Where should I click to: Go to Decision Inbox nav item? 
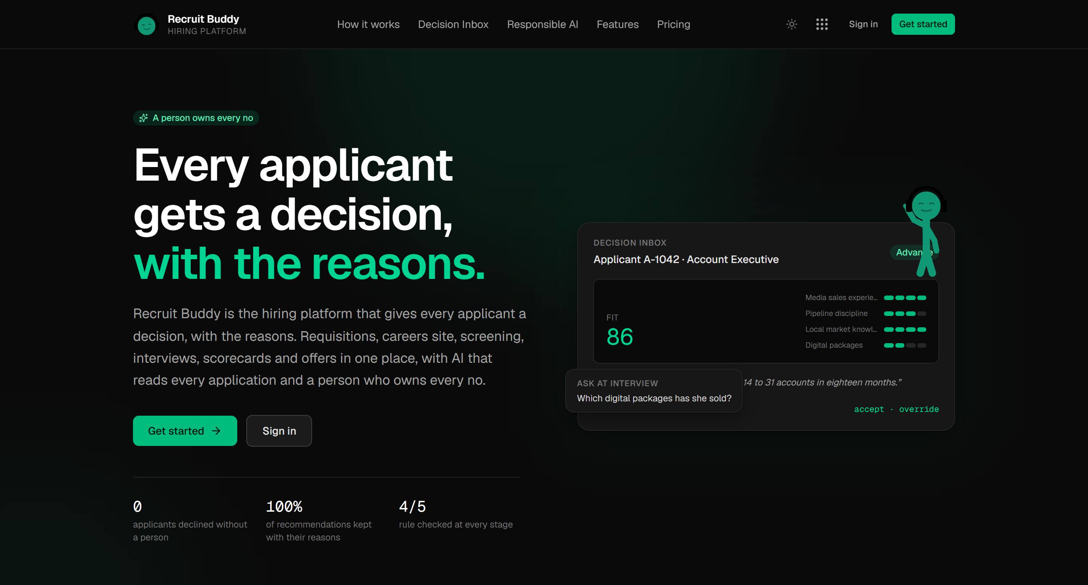[x=453, y=25]
